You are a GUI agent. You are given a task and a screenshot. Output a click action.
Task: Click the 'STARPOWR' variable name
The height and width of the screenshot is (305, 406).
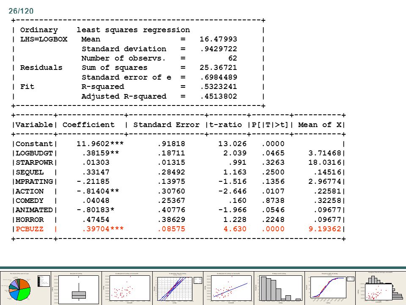click(x=34, y=163)
